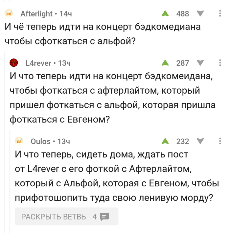Screen dimensions: 230x233
Task: Open L4rever username link
Action: point(38,63)
